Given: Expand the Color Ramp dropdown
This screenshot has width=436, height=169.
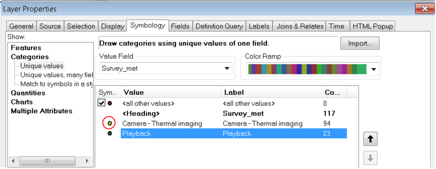Looking at the screenshot, I should (x=374, y=69).
